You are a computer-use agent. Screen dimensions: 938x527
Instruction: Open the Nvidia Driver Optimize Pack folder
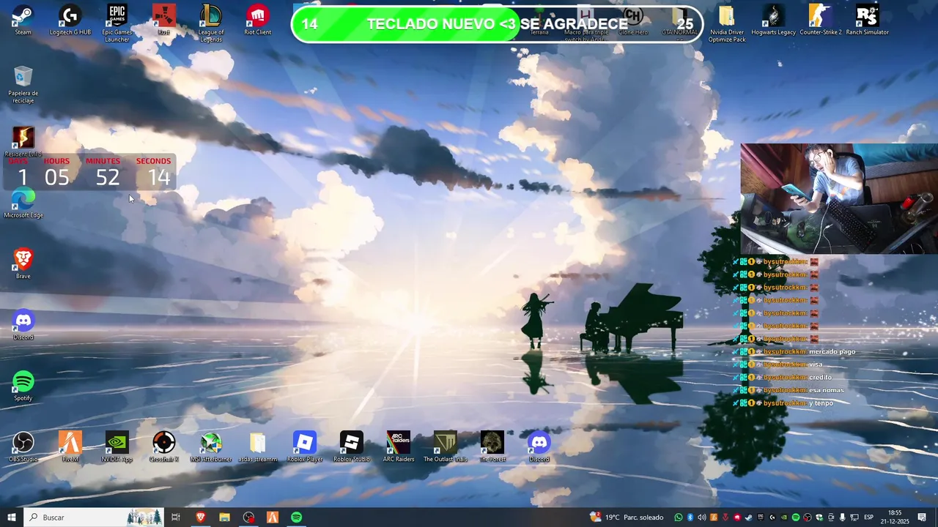coord(727,23)
